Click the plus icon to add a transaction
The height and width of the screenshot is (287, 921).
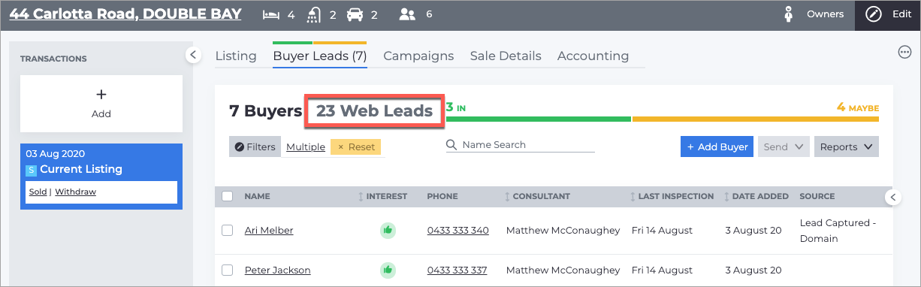point(101,95)
